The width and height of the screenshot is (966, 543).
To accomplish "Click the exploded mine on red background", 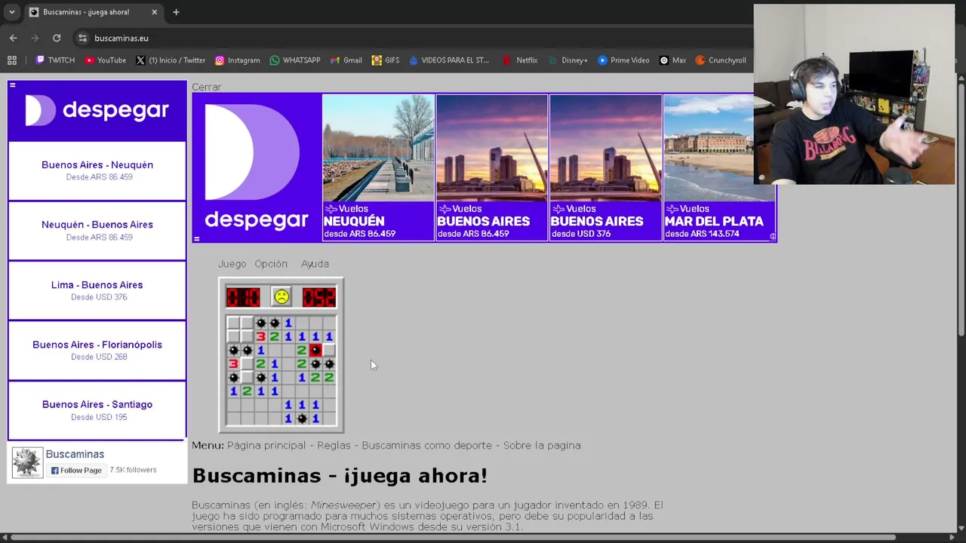I will pos(315,350).
